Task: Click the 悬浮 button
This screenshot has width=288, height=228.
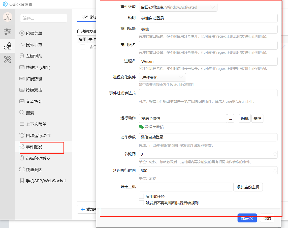Action: [257, 118]
